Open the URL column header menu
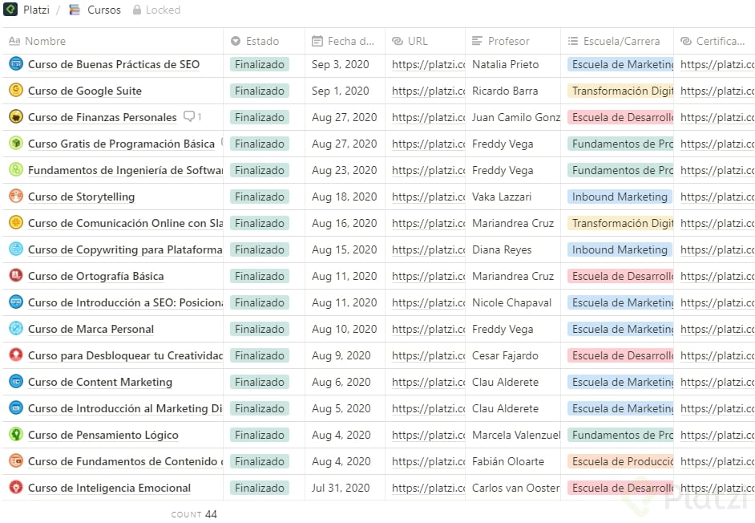 pyautogui.click(x=425, y=42)
